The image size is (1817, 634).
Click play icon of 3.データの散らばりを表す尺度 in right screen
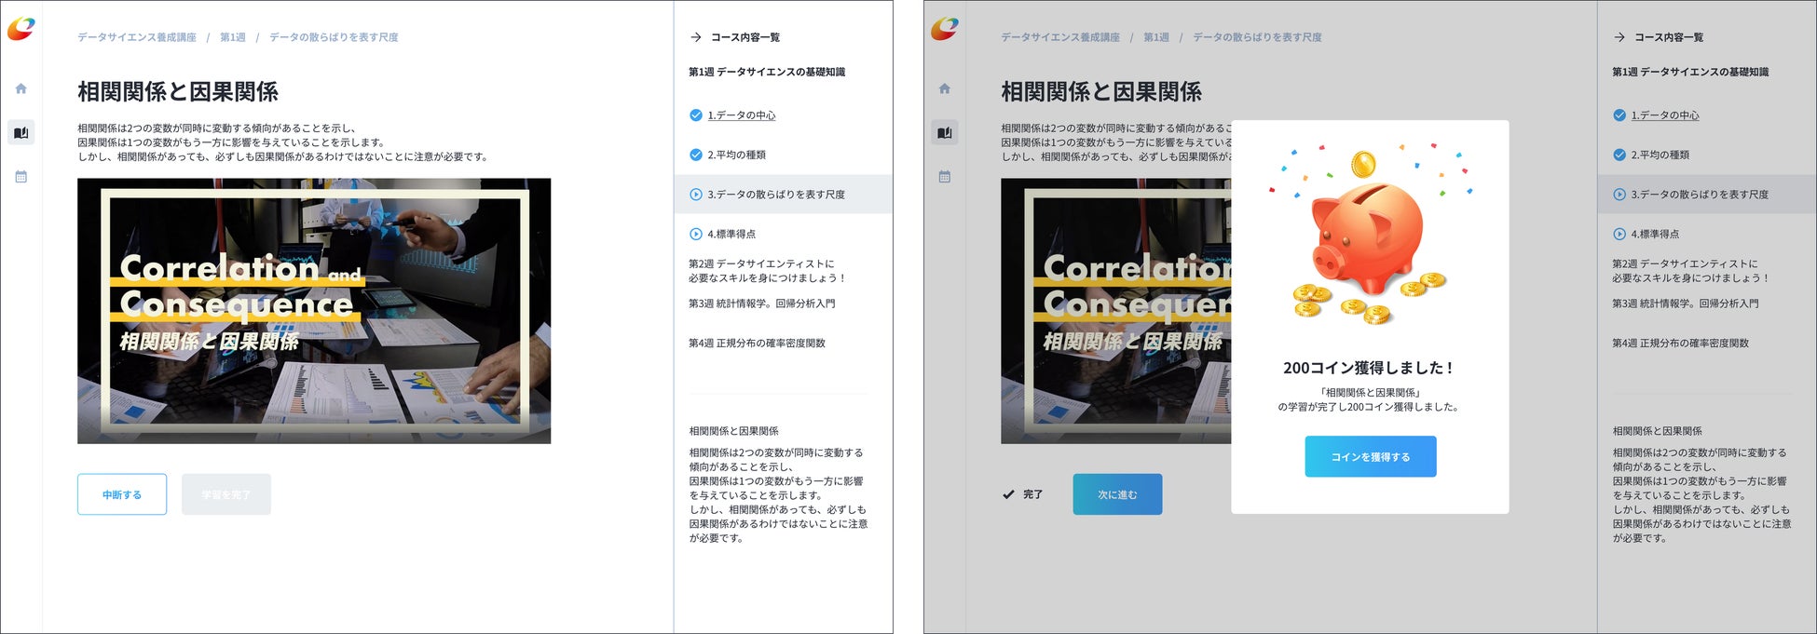point(1619,195)
